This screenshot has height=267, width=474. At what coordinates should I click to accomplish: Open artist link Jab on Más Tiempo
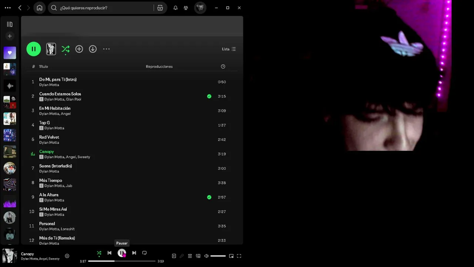tap(69, 186)
